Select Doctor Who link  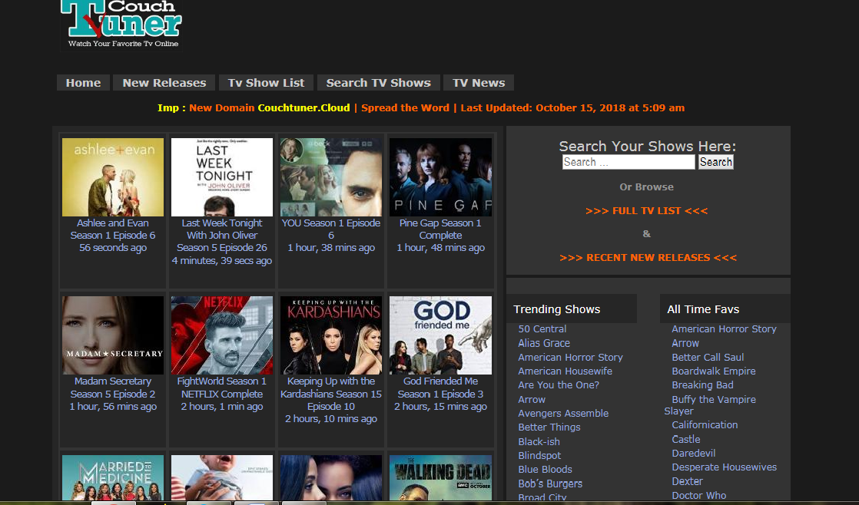point(699,495)
